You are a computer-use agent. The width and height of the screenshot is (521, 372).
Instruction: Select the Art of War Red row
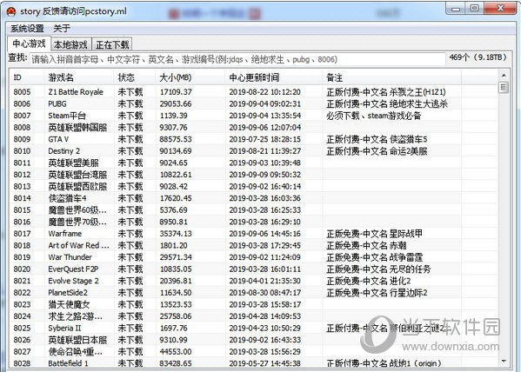(x=254, y=245)
